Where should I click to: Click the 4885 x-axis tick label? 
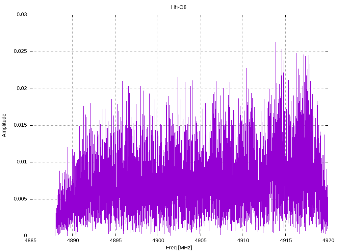pyautogui.click(x=30, y=241)
